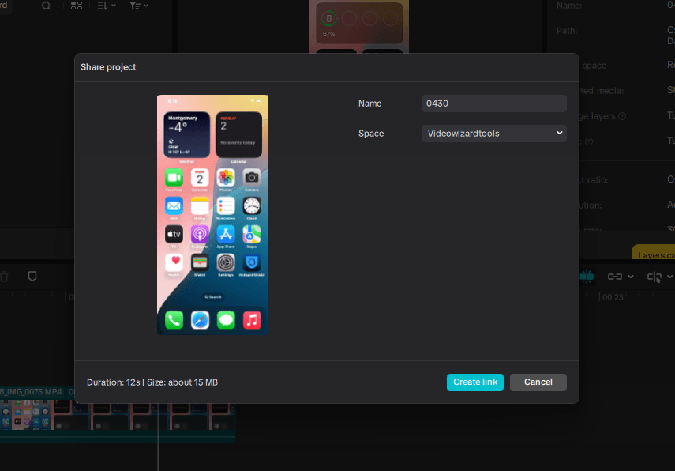Cancel the Share project dialog
Image resolution: width=675 pixels, height=471 pixels.
pos(538,382)
